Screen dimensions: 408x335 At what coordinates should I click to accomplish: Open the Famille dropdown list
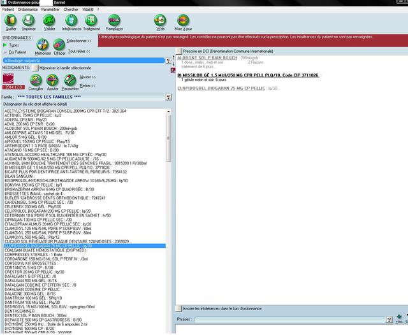(x=168, y=96)
